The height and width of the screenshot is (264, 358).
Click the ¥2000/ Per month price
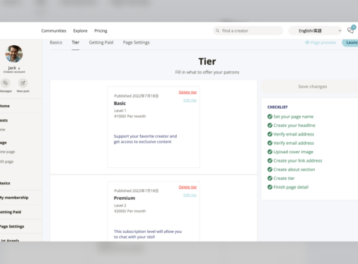[x=130, y=211]
